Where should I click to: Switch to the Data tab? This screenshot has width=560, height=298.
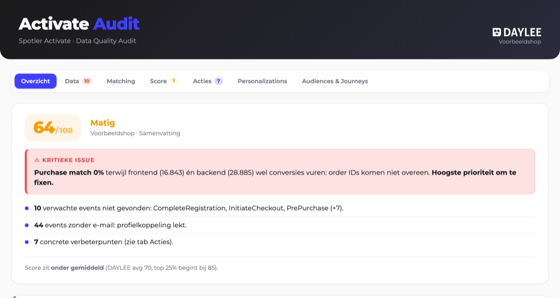point(78,81)
